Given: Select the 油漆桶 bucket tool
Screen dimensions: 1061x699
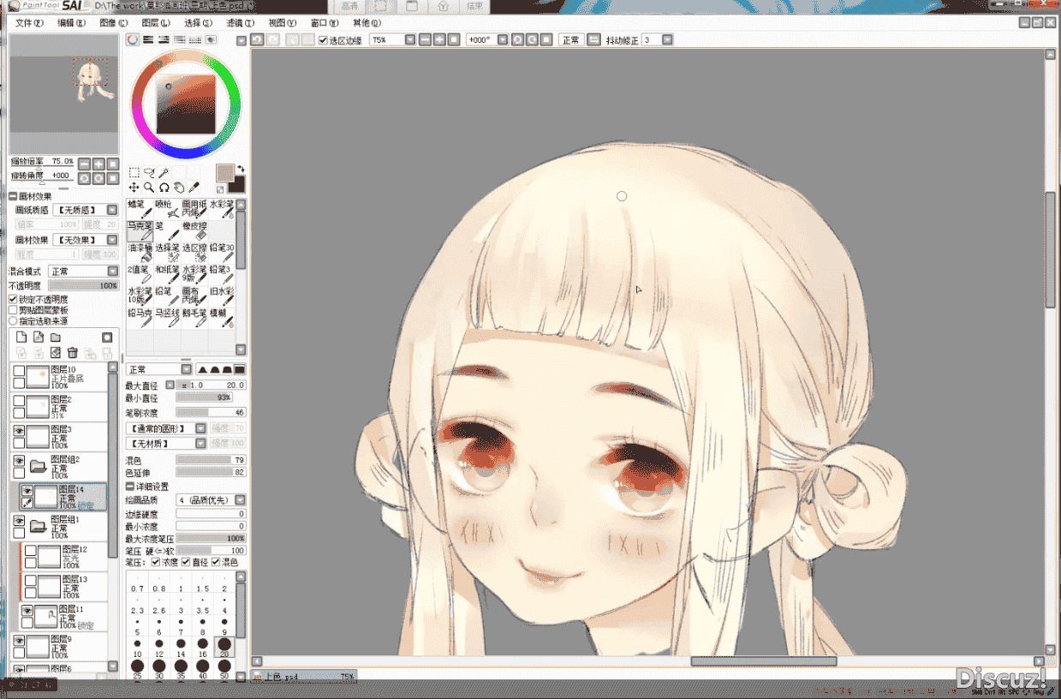Looking at the screenshot, I should [140, 252].
